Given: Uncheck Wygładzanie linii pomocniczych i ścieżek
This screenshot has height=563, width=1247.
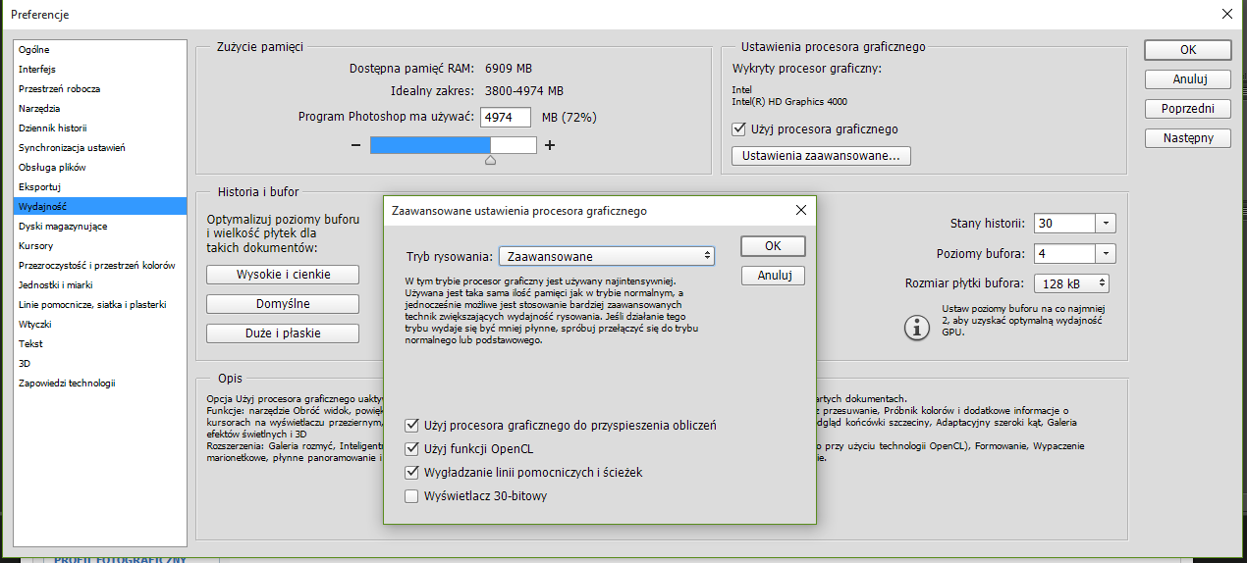Looking at the screenshot, I should [x=412, y=473].
